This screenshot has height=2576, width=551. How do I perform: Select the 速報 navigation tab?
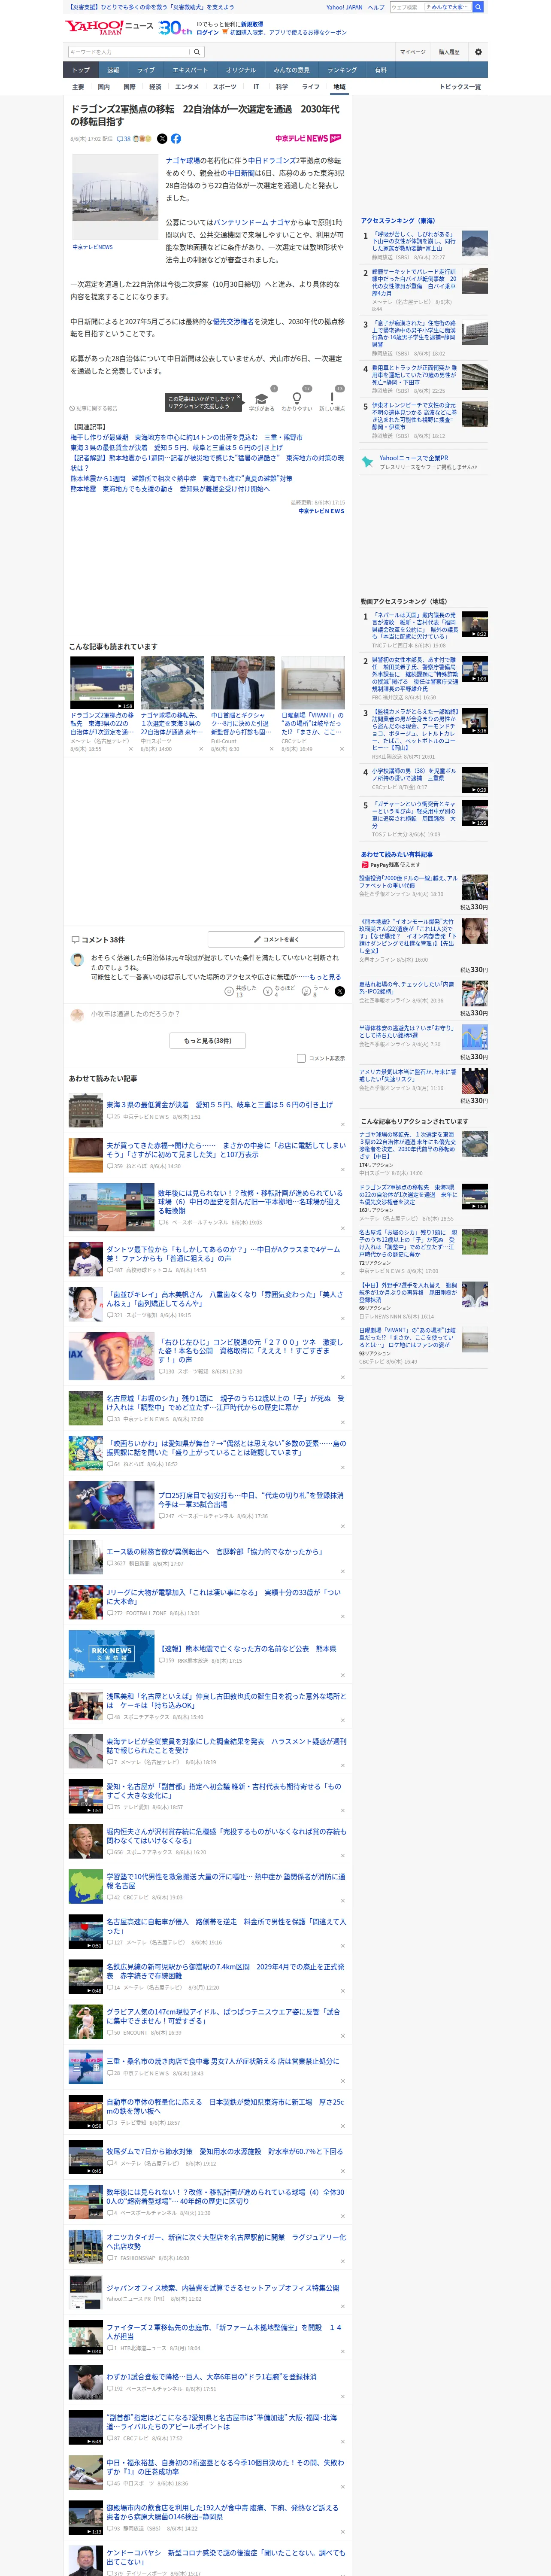tap(113, 70)
